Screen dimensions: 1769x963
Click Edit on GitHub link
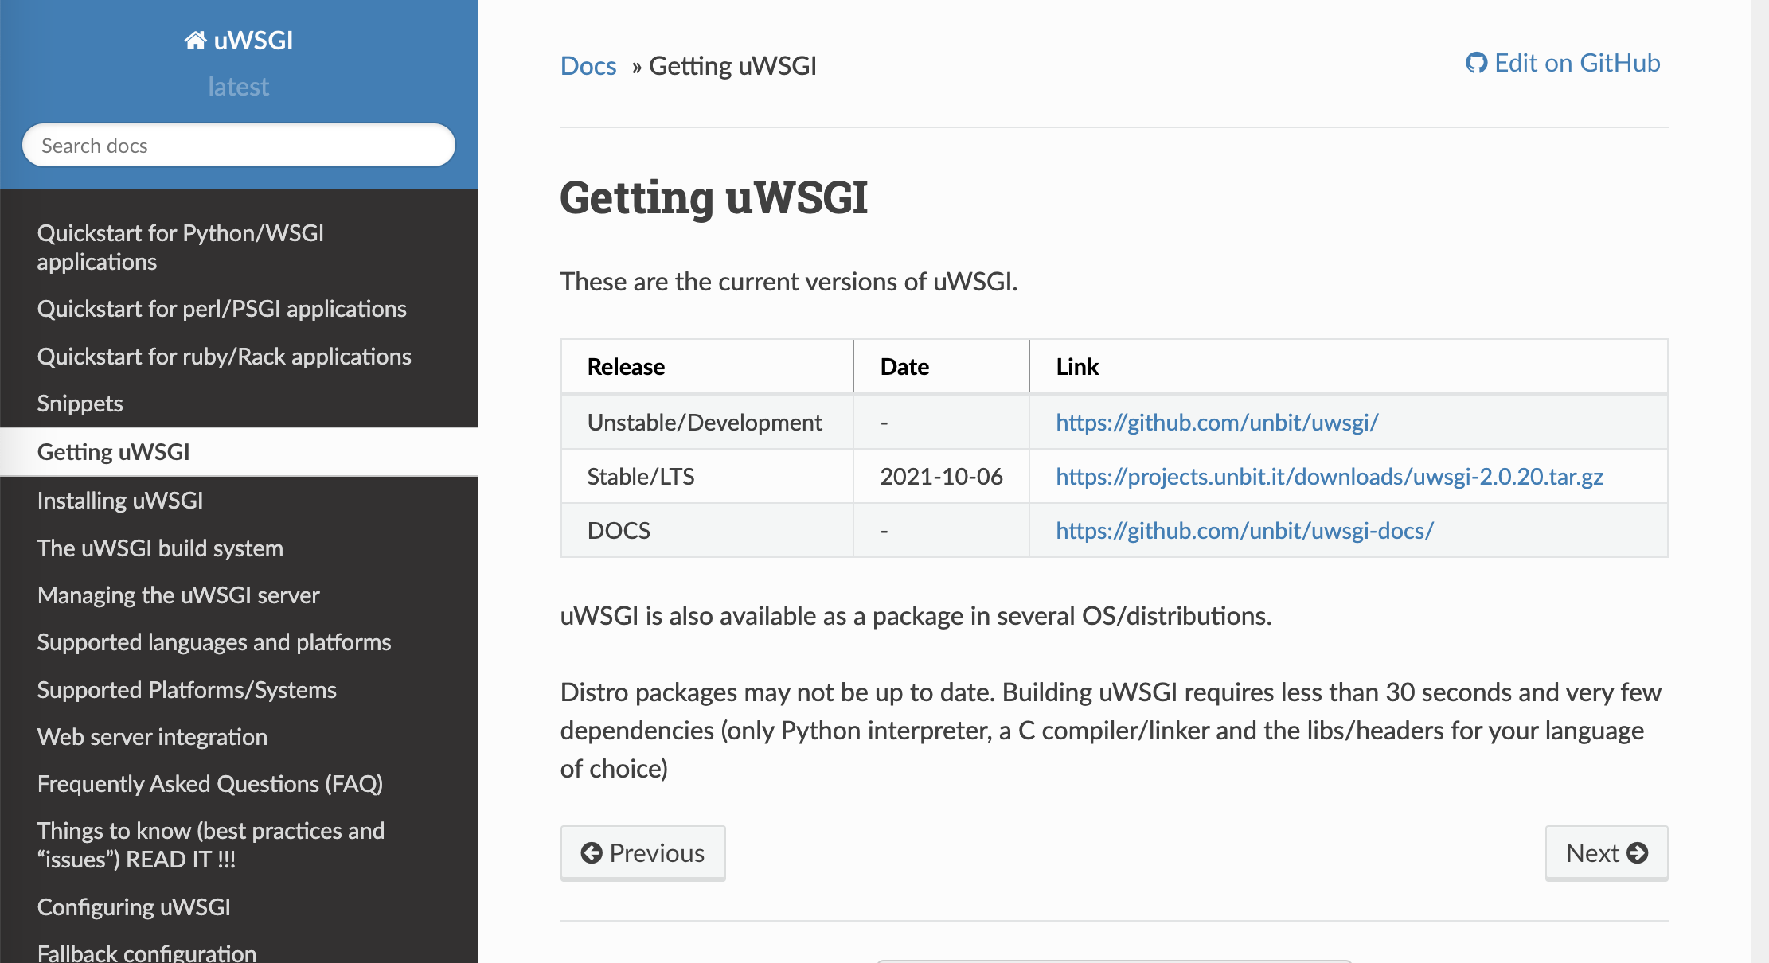pos(1577,63)
